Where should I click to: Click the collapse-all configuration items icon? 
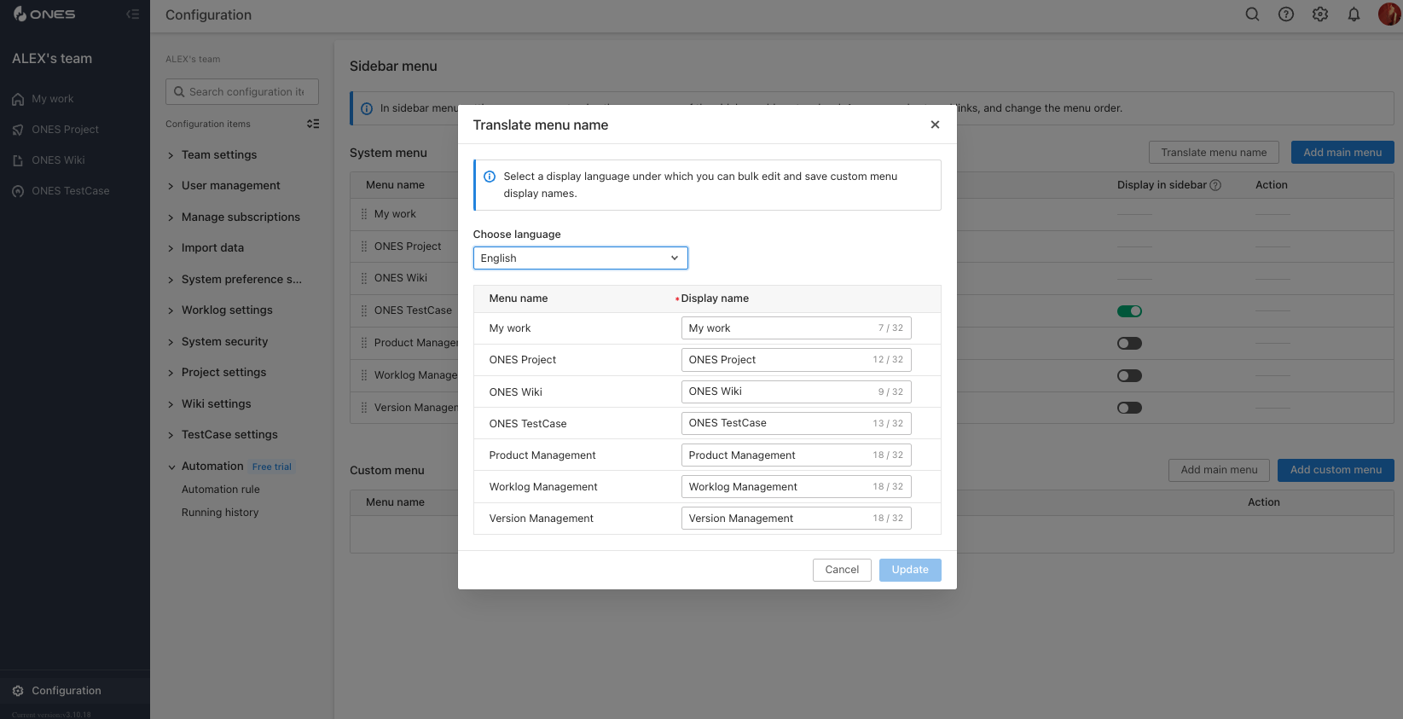(x=313, y=124)
